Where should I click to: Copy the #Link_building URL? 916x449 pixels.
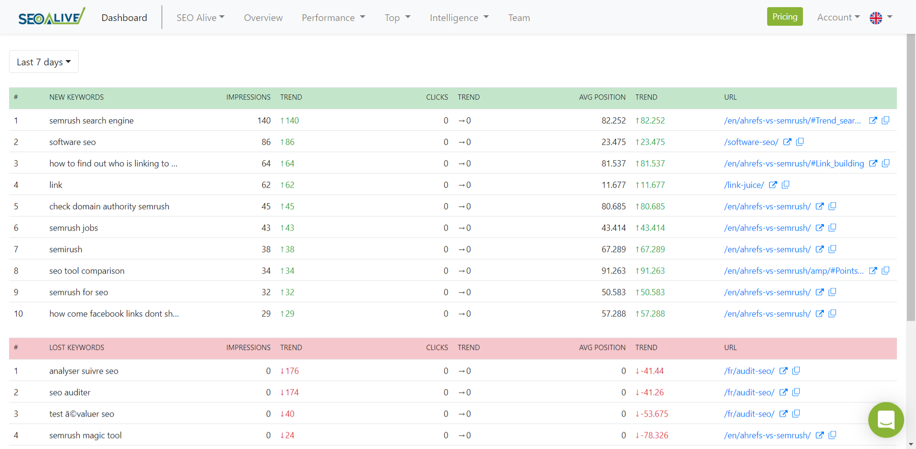click(x=886, y=163)
